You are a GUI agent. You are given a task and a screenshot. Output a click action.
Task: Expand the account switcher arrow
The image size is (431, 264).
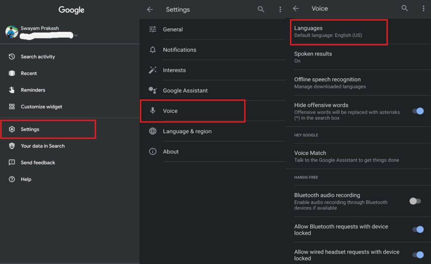[76, 35]
